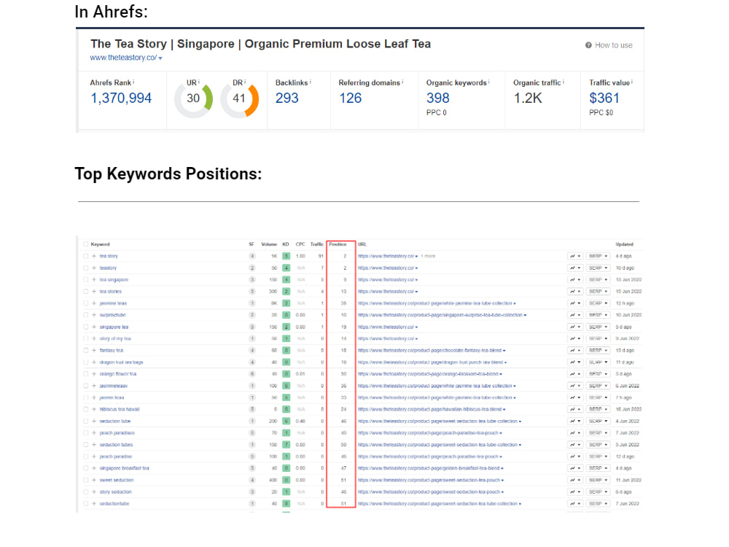Open info icon beside UR label
The height and width of the screenshot is (547, 729).
coord(199,82)
